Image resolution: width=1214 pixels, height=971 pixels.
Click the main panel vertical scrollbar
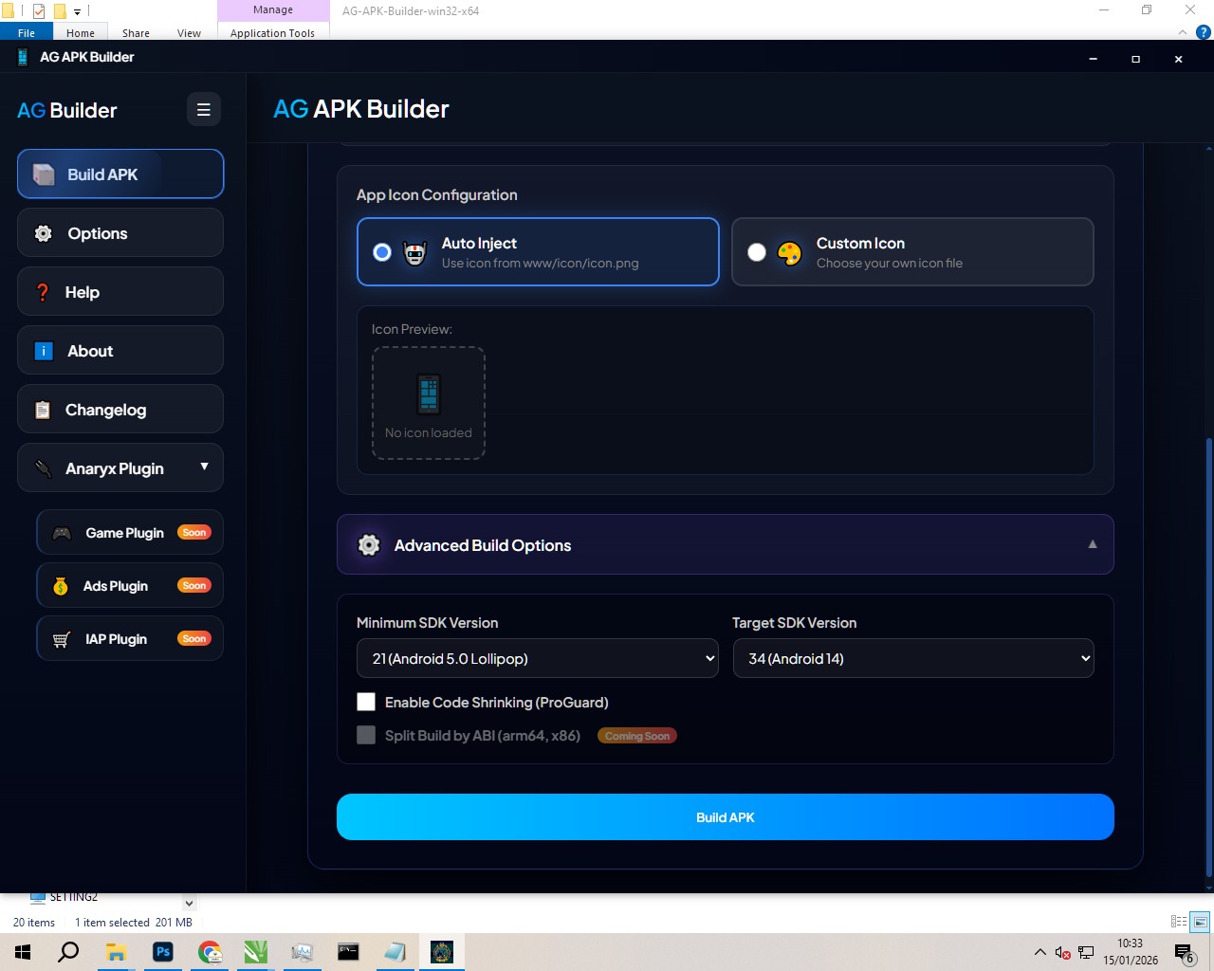coord(1208,659)
